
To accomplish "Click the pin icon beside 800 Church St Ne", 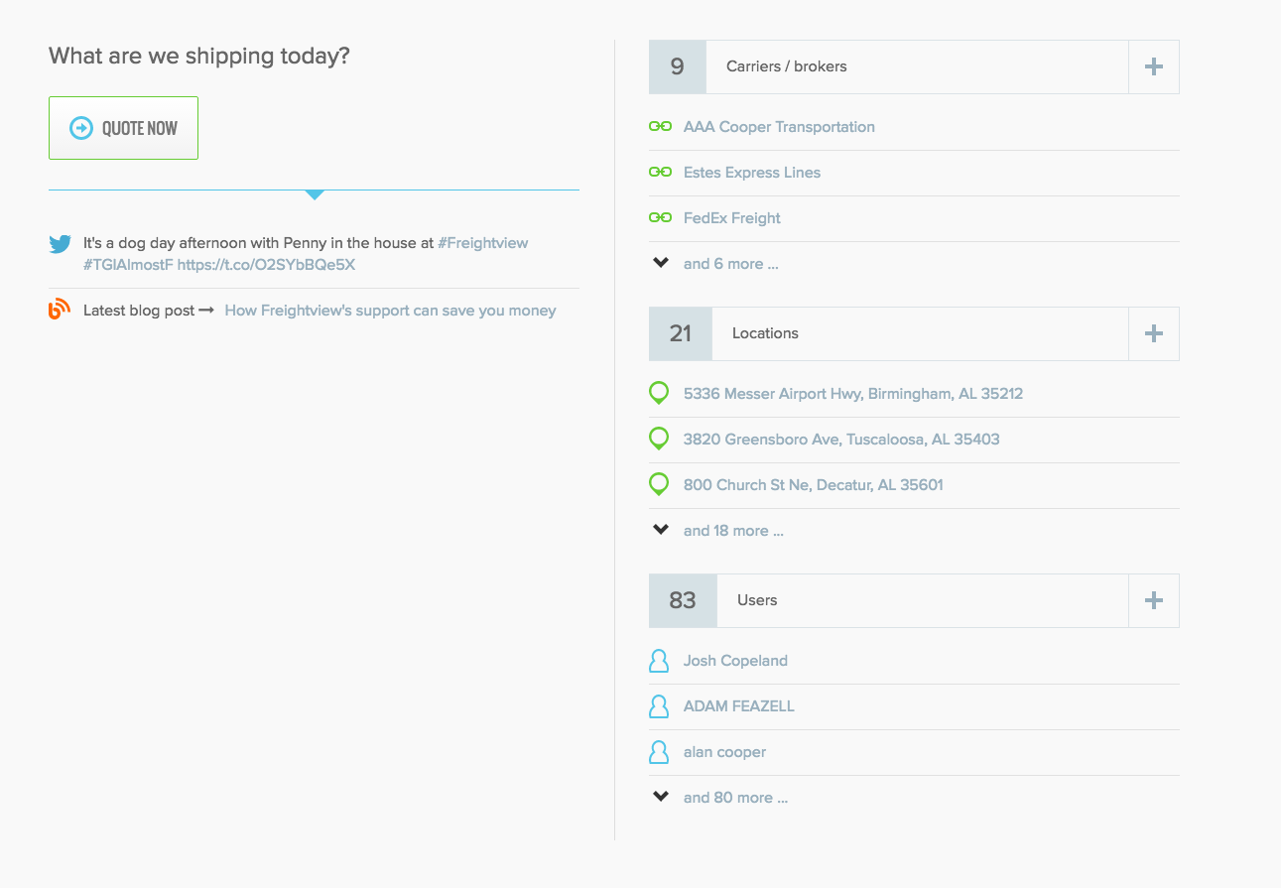I will [659, 485].
